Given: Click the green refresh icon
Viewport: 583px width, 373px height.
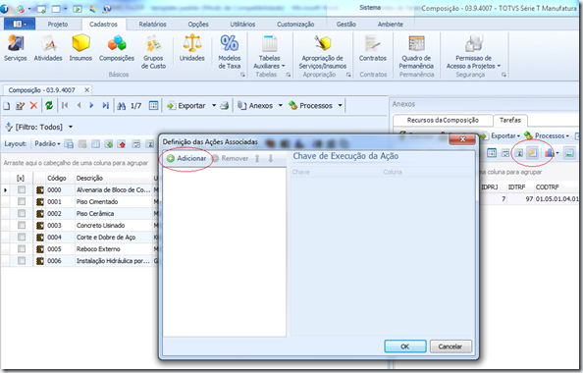Looking at the screenshot, I should click(x=49, y=106).
